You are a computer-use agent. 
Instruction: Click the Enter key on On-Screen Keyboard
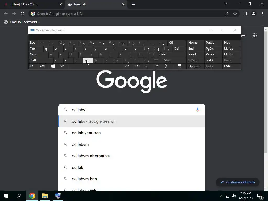172,54
